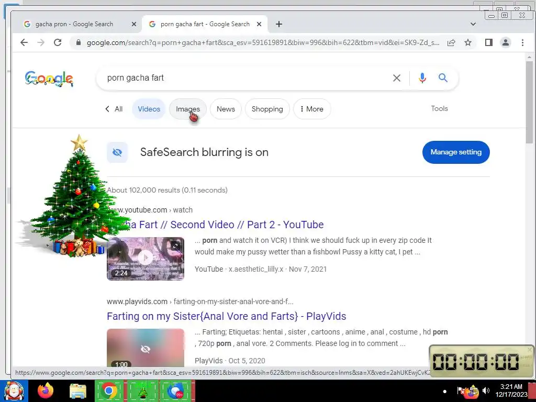The height and width of the screenshot is (402, 536).
Task: Close the active Google Search tab
Action: 259,24
